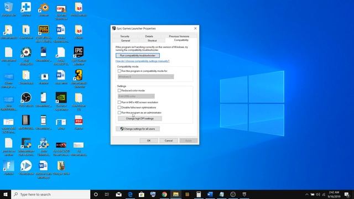Open the choose compatibility settings manually link
This screenshot has width=354, height=199.
[x=143, y=61]
